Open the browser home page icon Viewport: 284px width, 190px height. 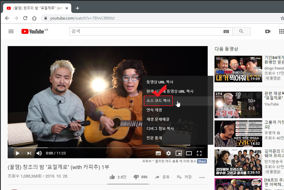pyautogui.click(x=34, y=18)
